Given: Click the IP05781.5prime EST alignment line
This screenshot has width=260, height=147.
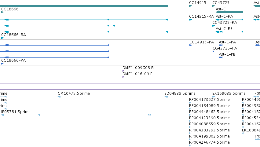Looking at the screenshot, I should pyautogui.click(x=76, y=115).
